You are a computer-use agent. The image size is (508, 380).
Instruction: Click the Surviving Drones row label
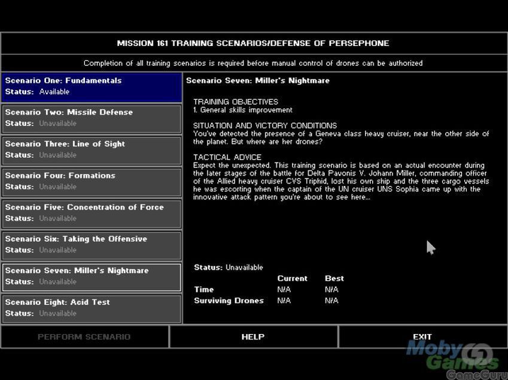click(229, 301)
